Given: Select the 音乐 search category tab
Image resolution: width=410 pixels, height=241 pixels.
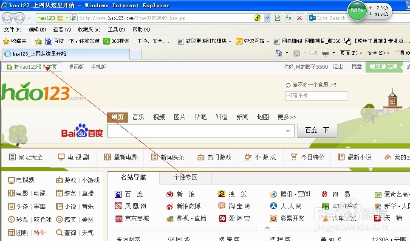Looking at the screenshot, I should tap(139, 117).
